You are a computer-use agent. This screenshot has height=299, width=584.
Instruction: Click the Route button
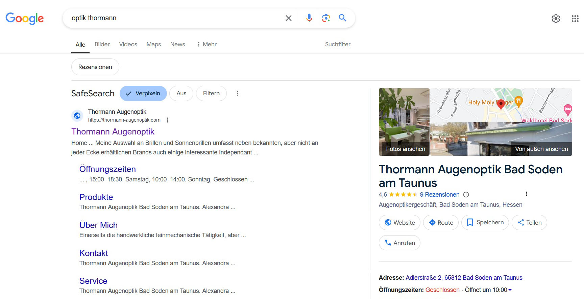point(441,223)
